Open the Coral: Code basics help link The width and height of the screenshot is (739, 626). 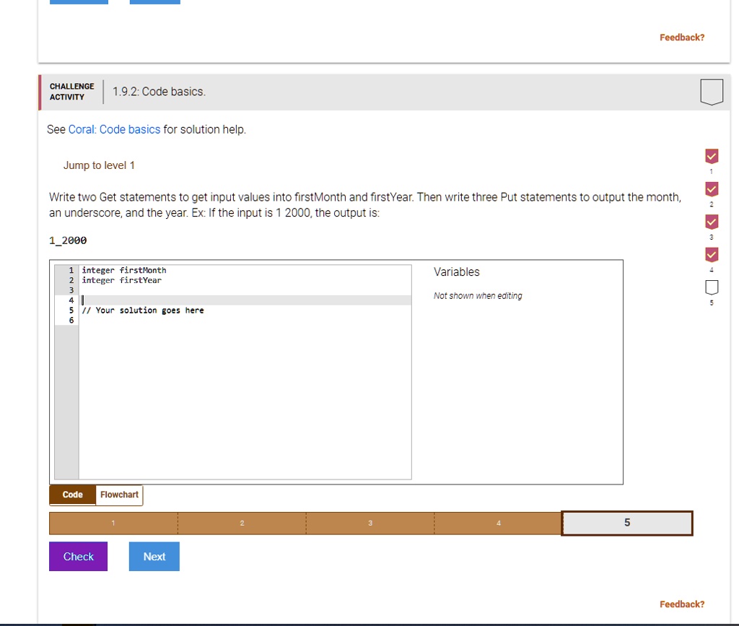tap(114, 129)
